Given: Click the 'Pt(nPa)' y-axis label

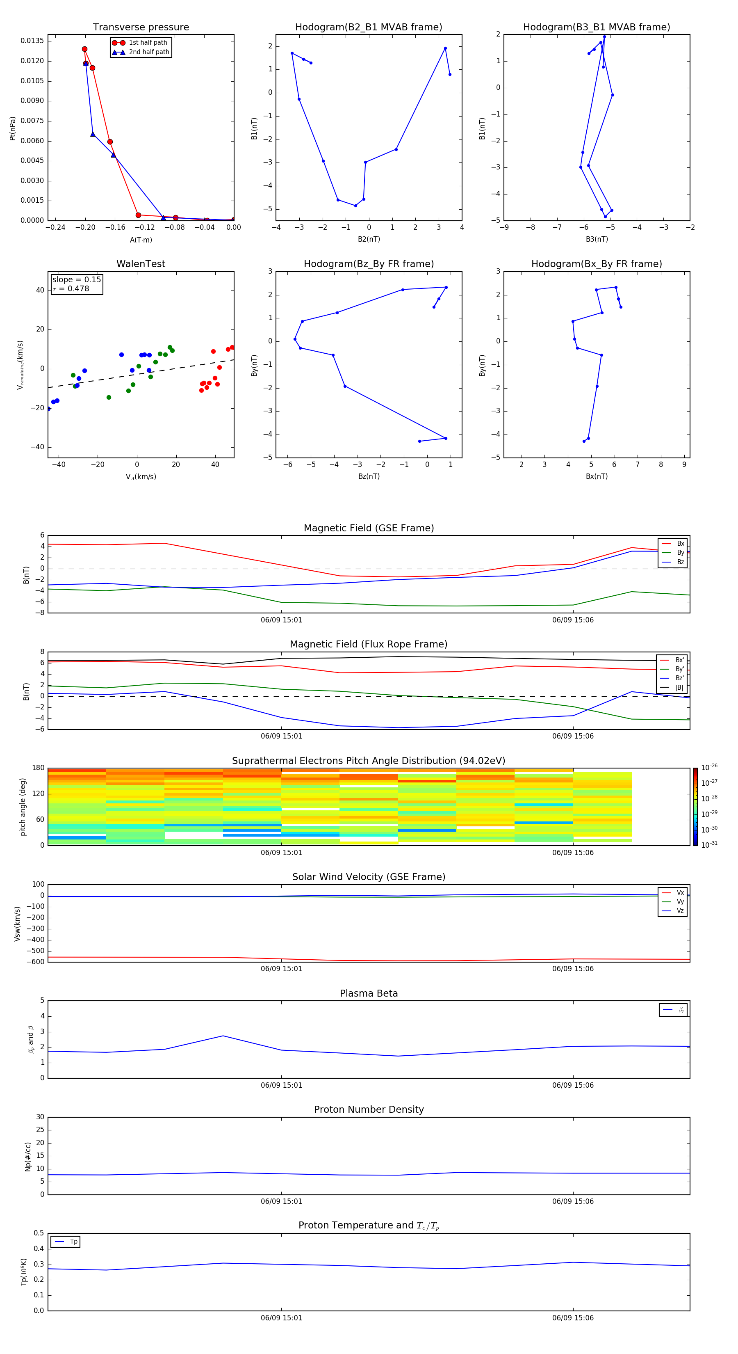Looking at the screenshot, I should coord(13,128).
